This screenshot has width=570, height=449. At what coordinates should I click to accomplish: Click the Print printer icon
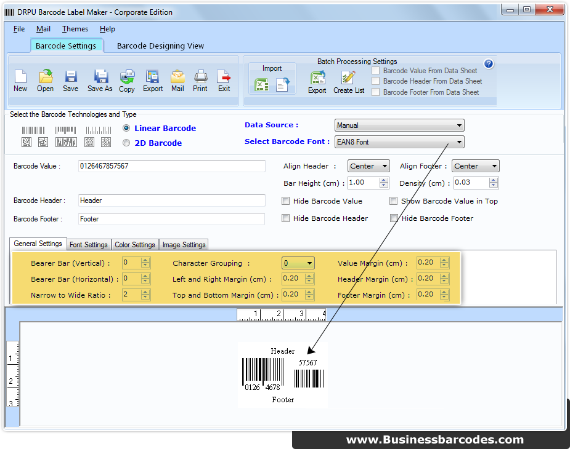200,77
